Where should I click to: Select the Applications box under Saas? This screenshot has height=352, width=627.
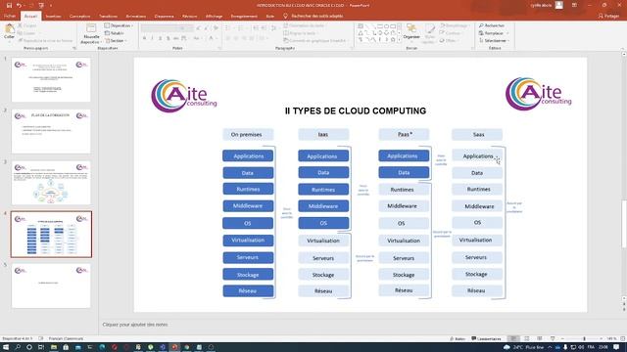click(x=477, y=156)
